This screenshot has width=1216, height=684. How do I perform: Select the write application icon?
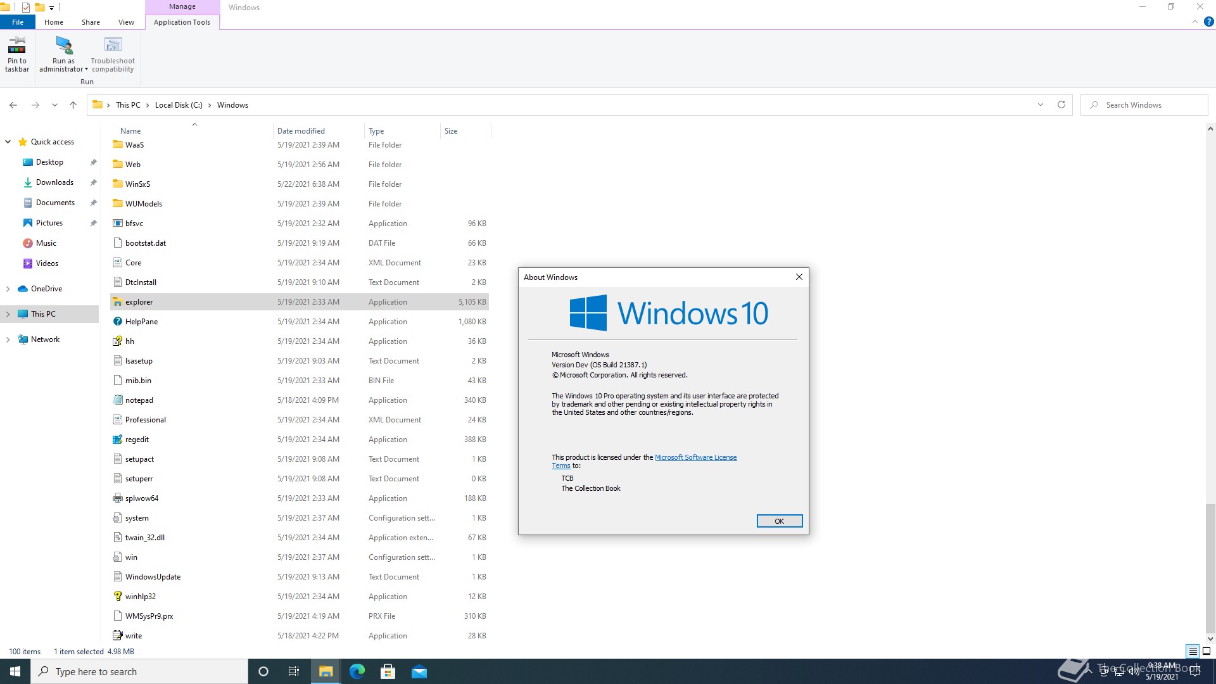pyautogui.click(x=117, y=636)
